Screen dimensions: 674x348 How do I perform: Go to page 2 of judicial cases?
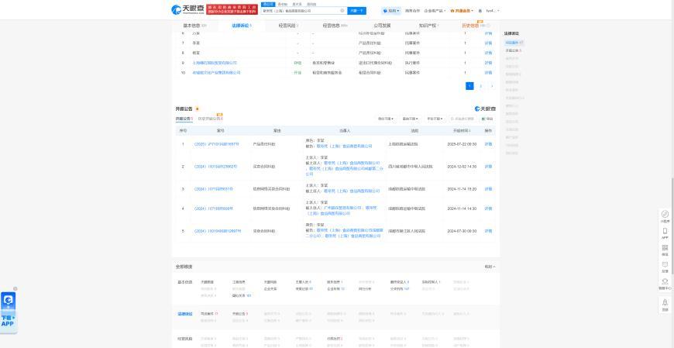click(480, 86)
